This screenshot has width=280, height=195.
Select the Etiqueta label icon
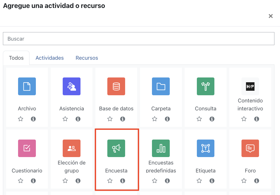coord(206,148)
